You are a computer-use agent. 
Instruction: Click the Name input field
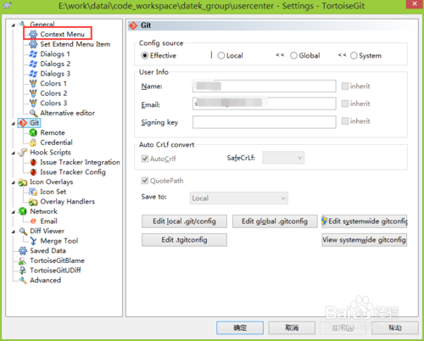pos(265,86)
